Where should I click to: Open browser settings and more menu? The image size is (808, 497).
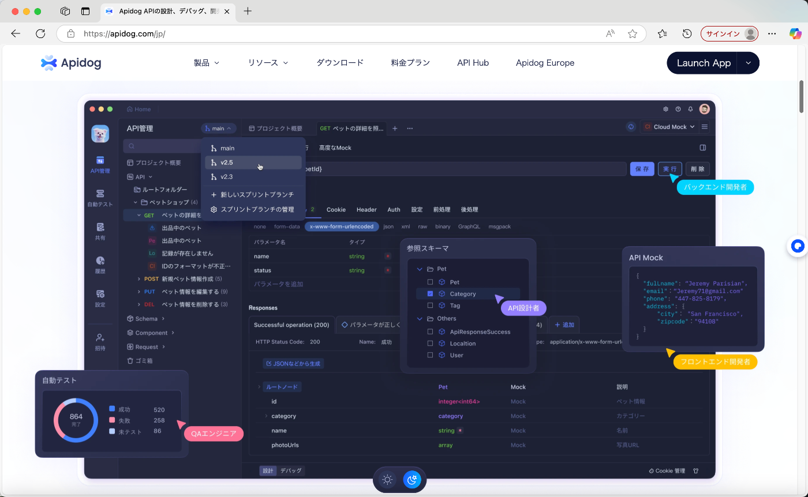pyautogui.click(x=772, y=33)
